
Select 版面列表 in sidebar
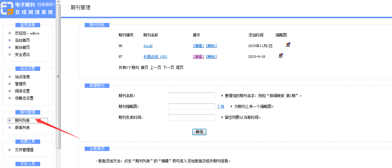[22, 127]
